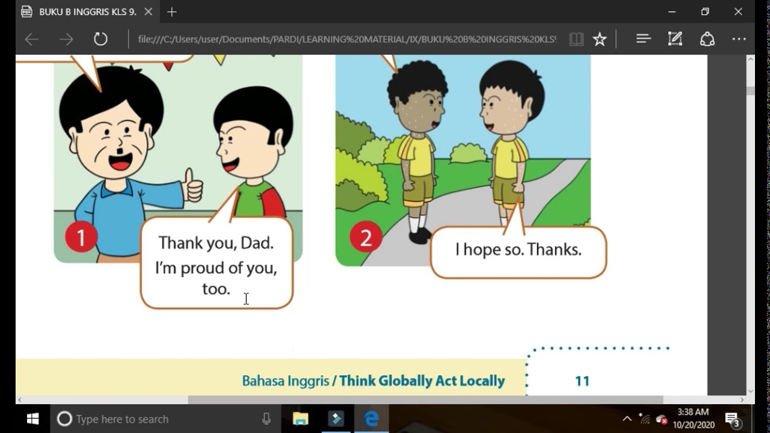Click the horizontal scrollbar thumb
The width and height of the screenshot is (770, 433).
425,400
